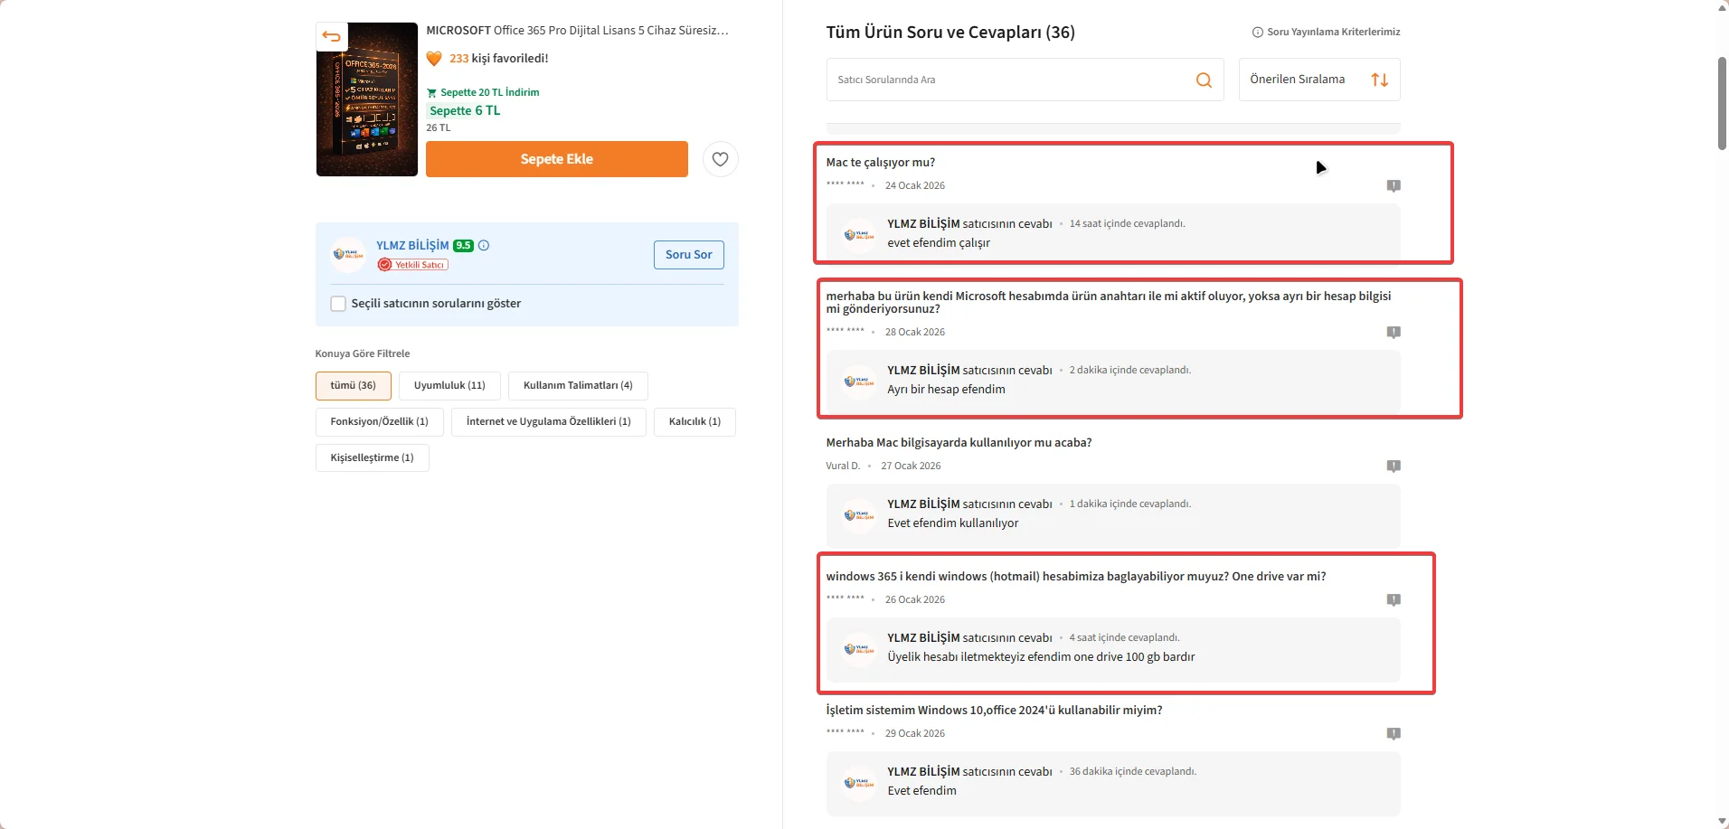The height and width of the screenshot is (829, 1729).
Task: Filter by "Kullanım Talimatları (4)" topic
Action: [578, 386]
